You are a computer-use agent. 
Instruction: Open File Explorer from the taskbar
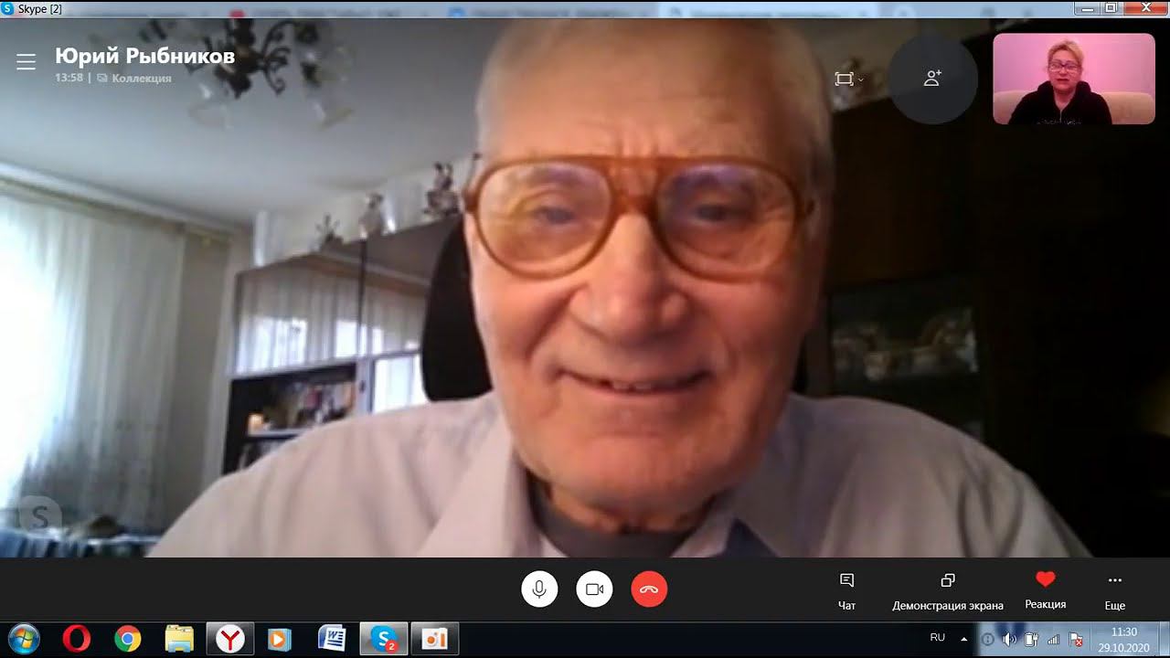[x=179, y=639]
